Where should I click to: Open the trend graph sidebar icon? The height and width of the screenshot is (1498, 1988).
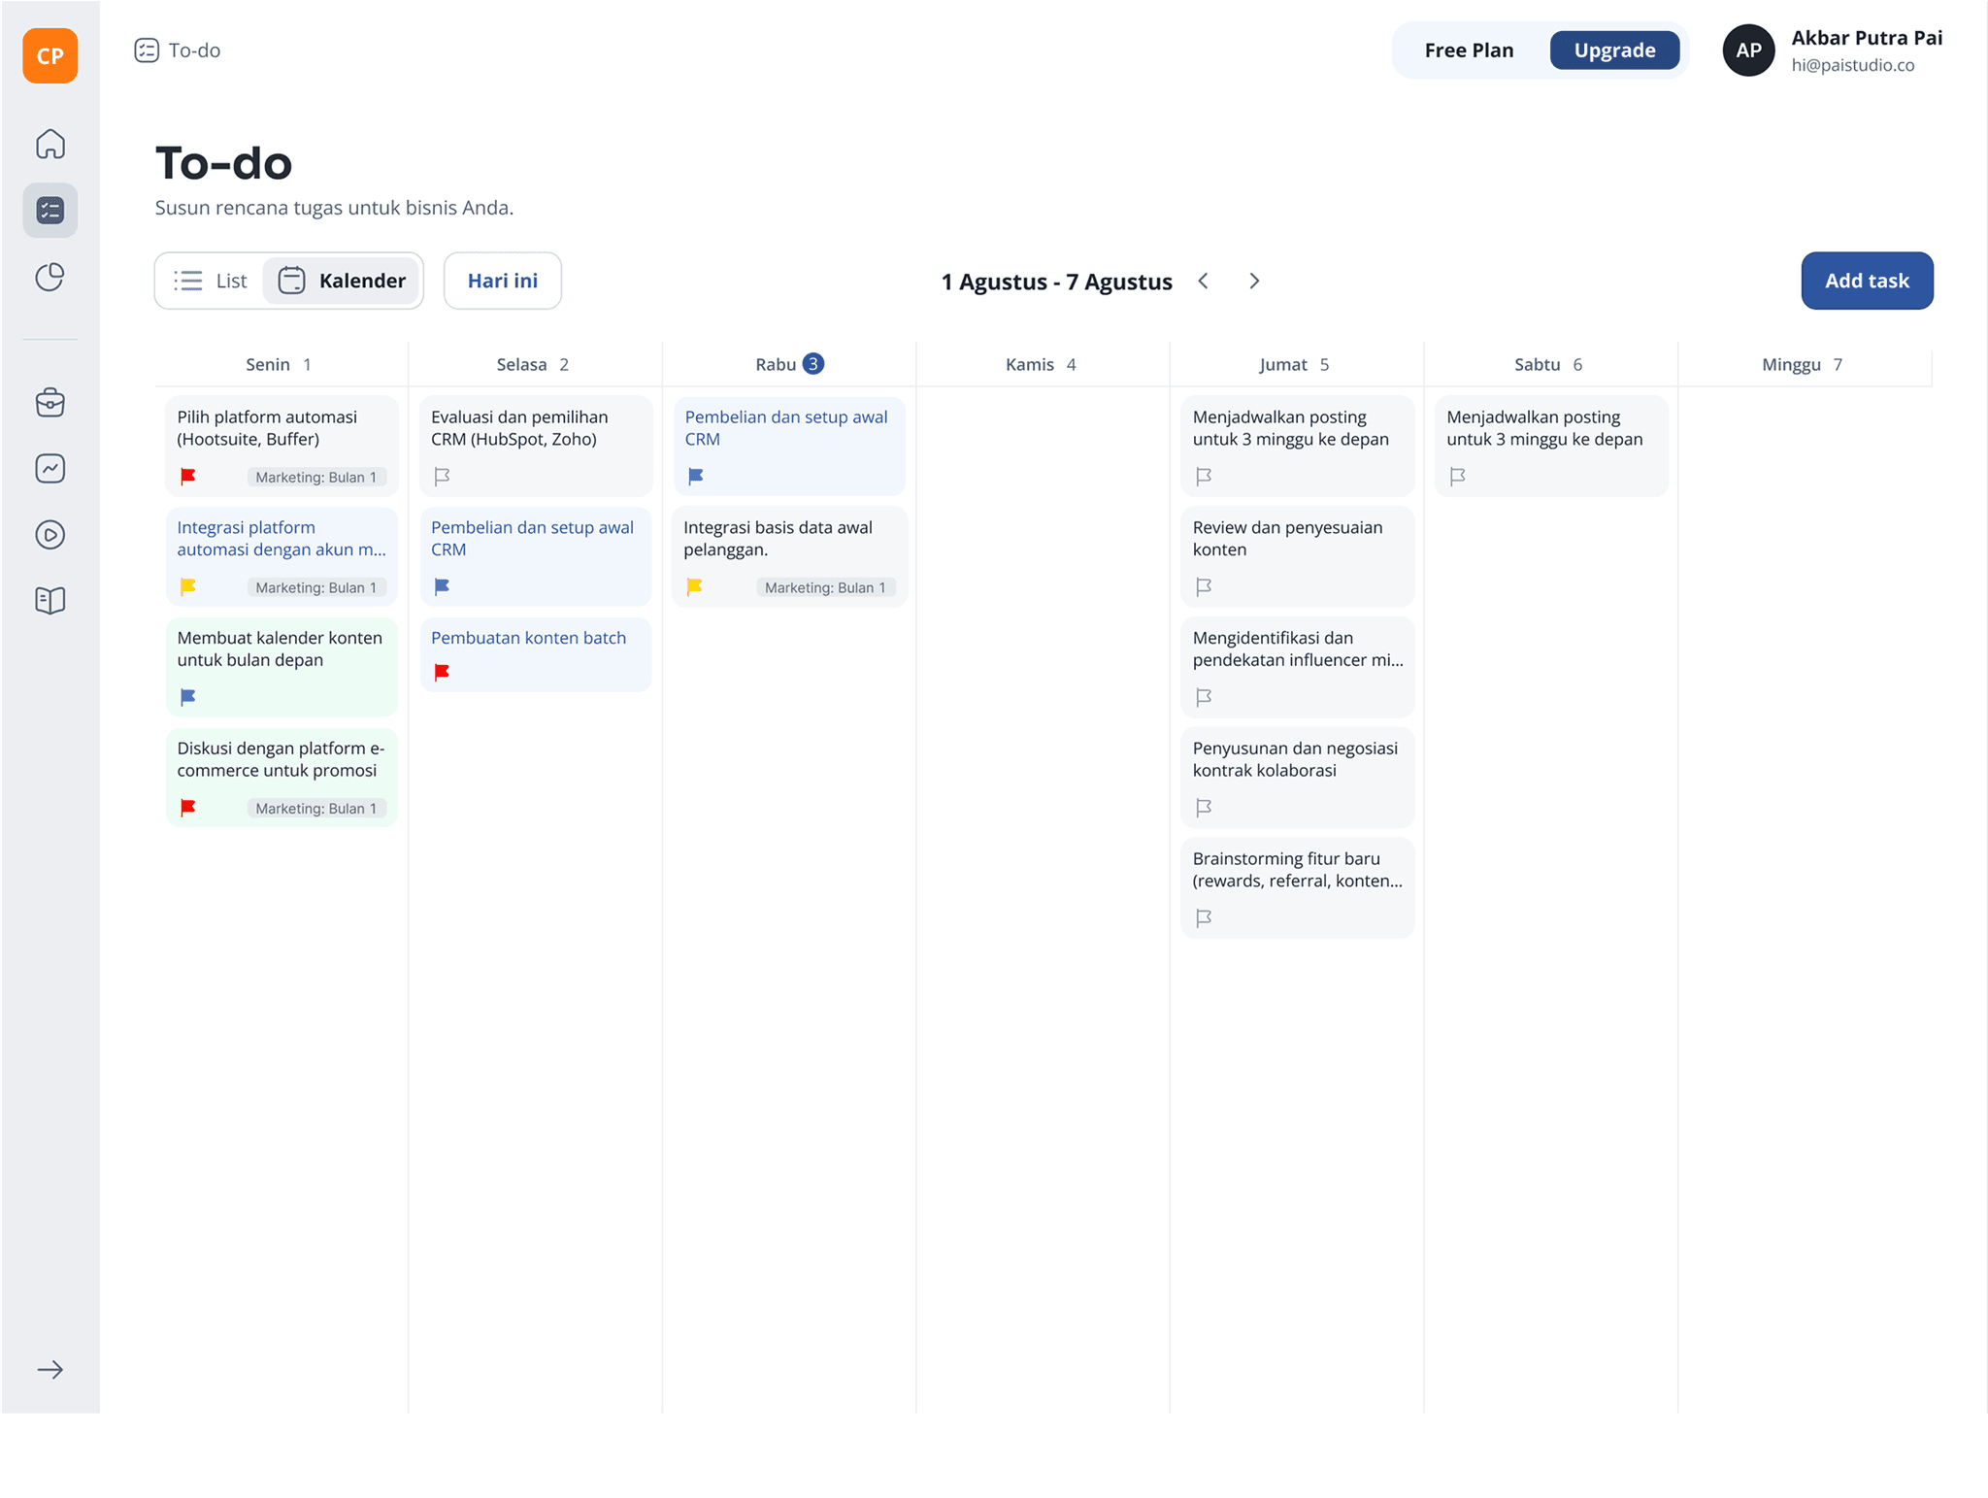(x=50, y=469)
